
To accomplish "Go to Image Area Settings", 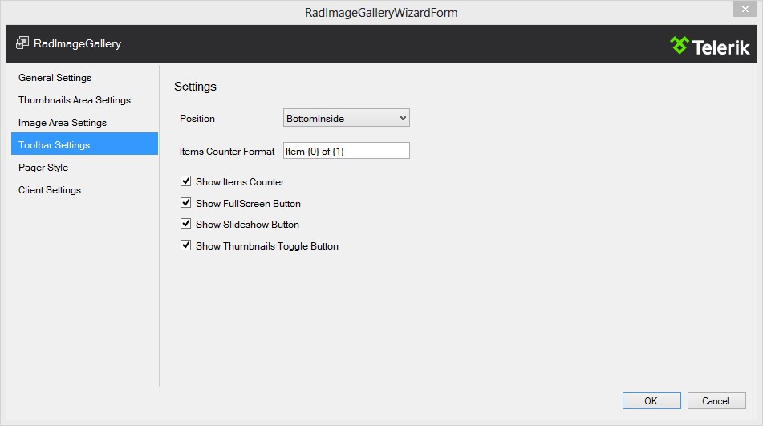I will (63, 123).
